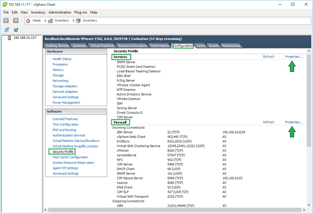Screen dimensions: 313x214
Task: Open Licensed Features link
Action: click(x=65, y=119)
